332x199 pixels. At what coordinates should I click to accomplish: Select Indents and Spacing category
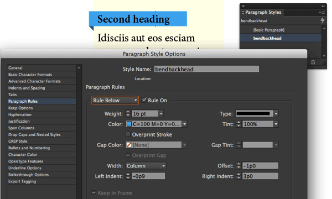41,88
